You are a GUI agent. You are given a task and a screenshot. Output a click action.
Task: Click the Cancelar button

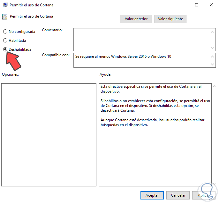[x=178, y=195]
